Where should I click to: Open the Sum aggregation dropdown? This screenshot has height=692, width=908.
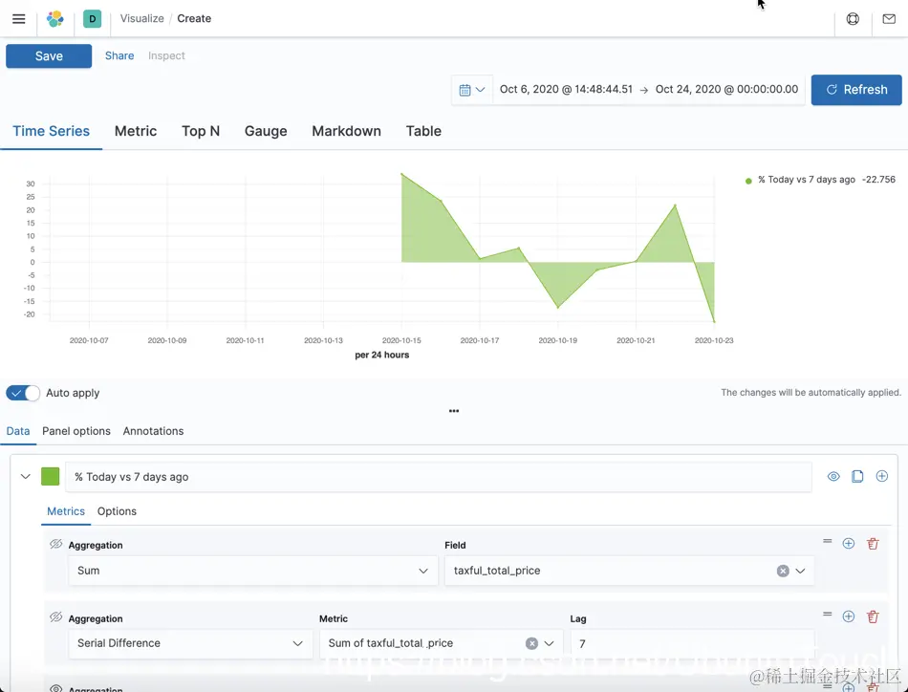253,571
